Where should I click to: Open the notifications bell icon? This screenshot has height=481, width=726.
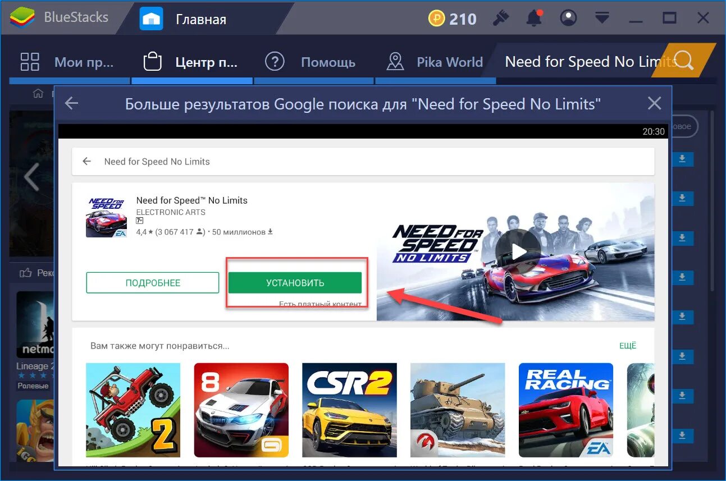pyautogui.click(x=535, y=18)
